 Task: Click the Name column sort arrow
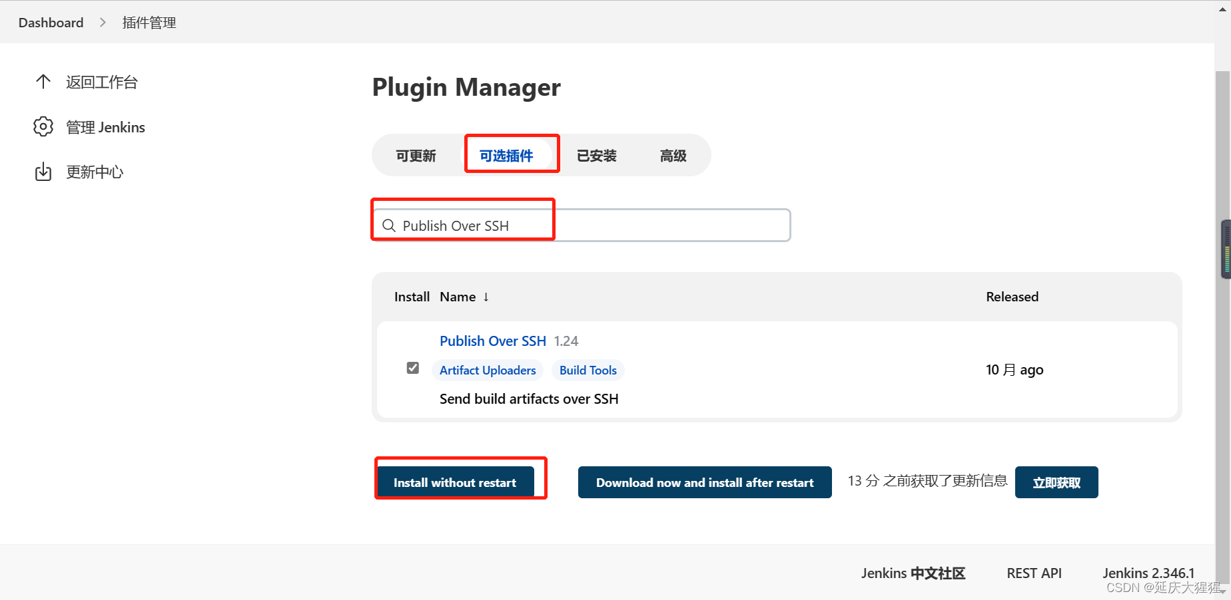click(x=486, y=297)
